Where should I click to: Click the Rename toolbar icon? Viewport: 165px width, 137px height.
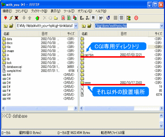(x=50, y=18)
